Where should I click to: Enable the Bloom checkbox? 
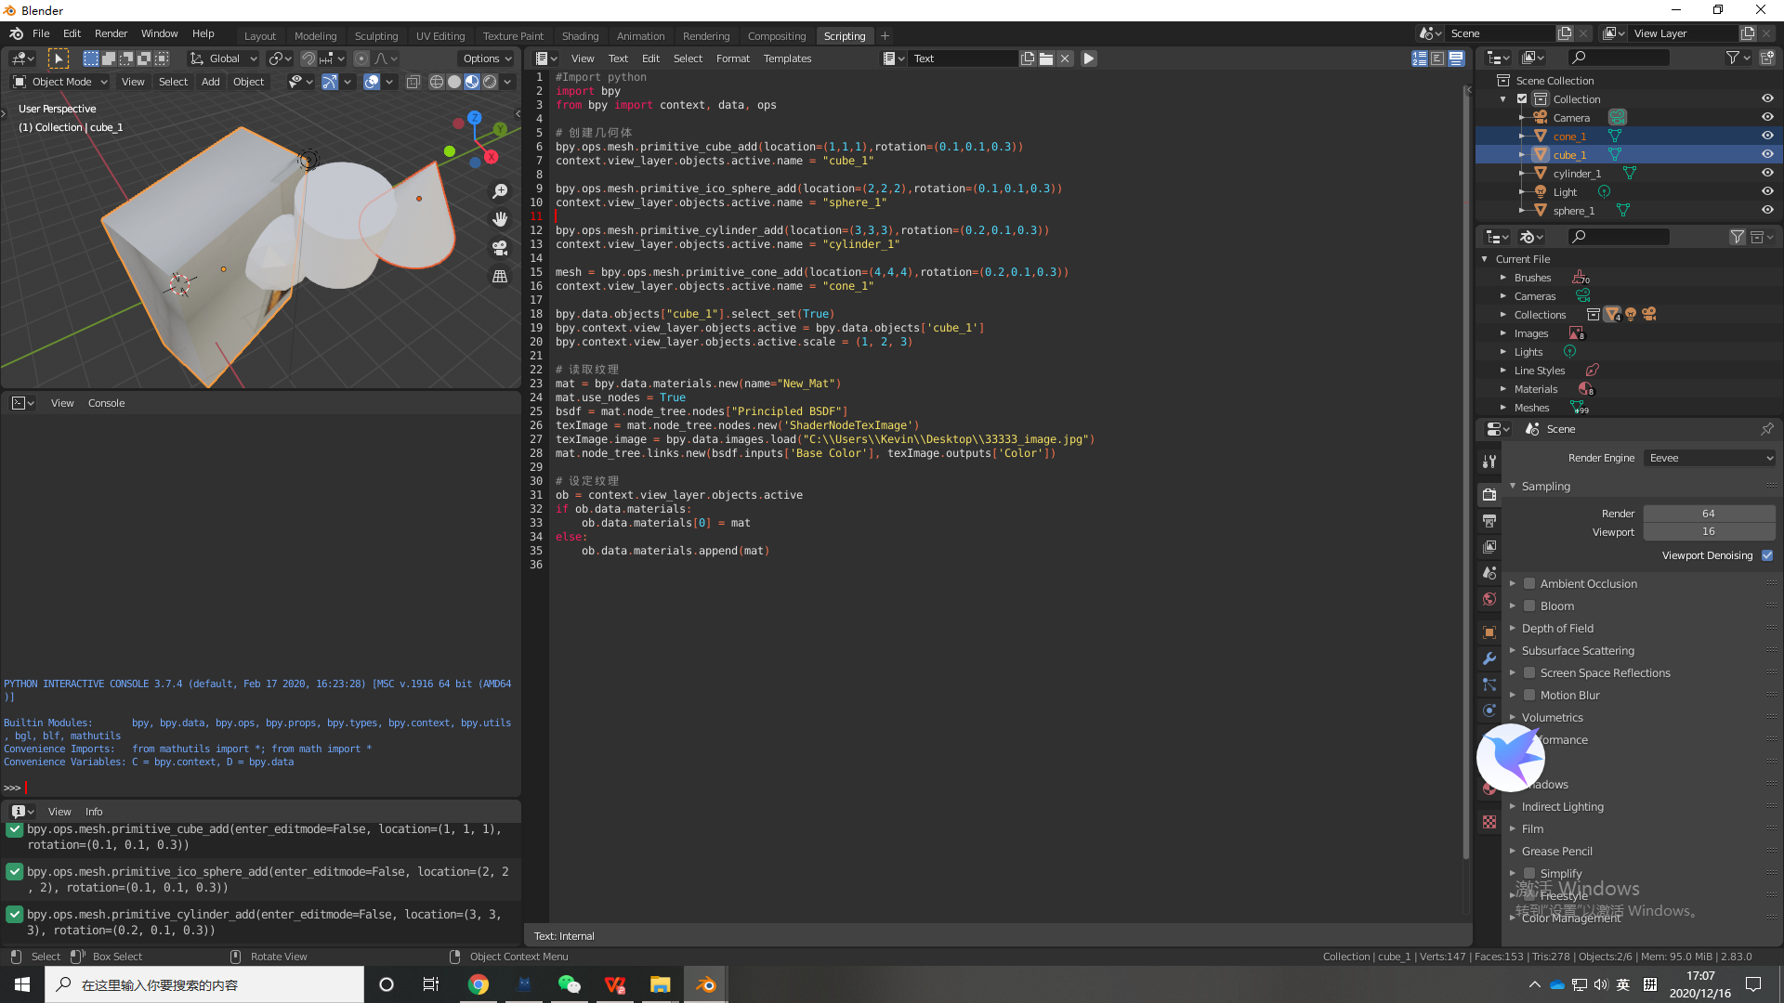[1529, 606]
